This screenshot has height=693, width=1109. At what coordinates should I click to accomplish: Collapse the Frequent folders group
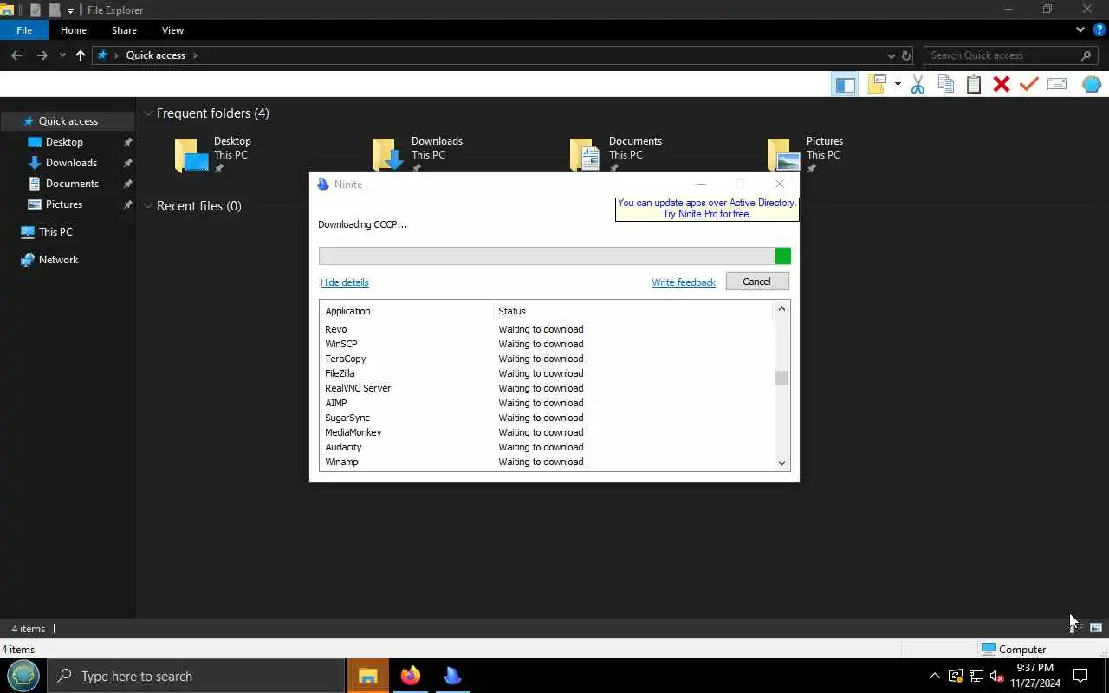point(149,113)
